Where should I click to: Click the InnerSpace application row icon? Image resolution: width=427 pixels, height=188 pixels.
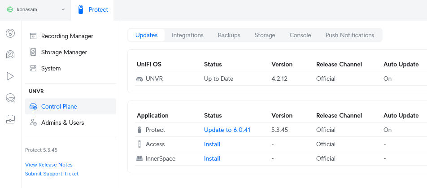[139, 158]
